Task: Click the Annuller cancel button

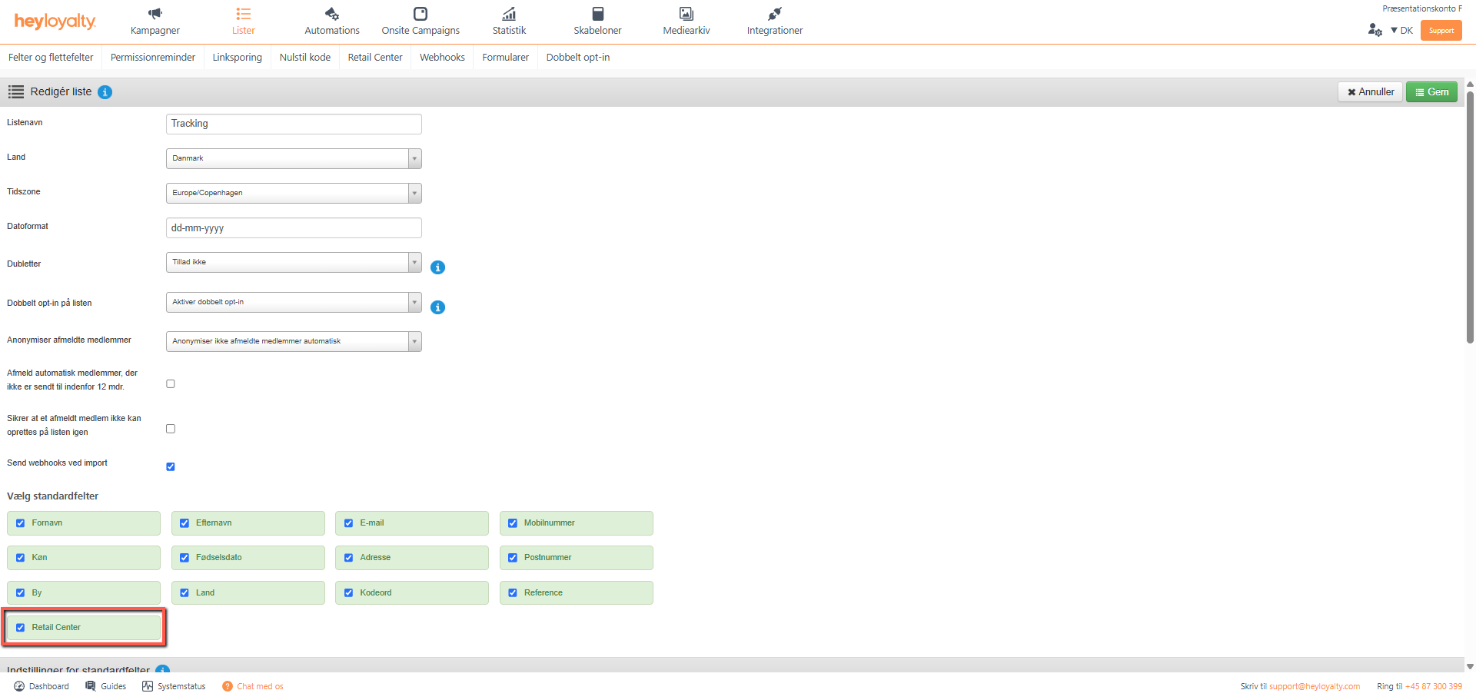Action: pos(1370,92)
